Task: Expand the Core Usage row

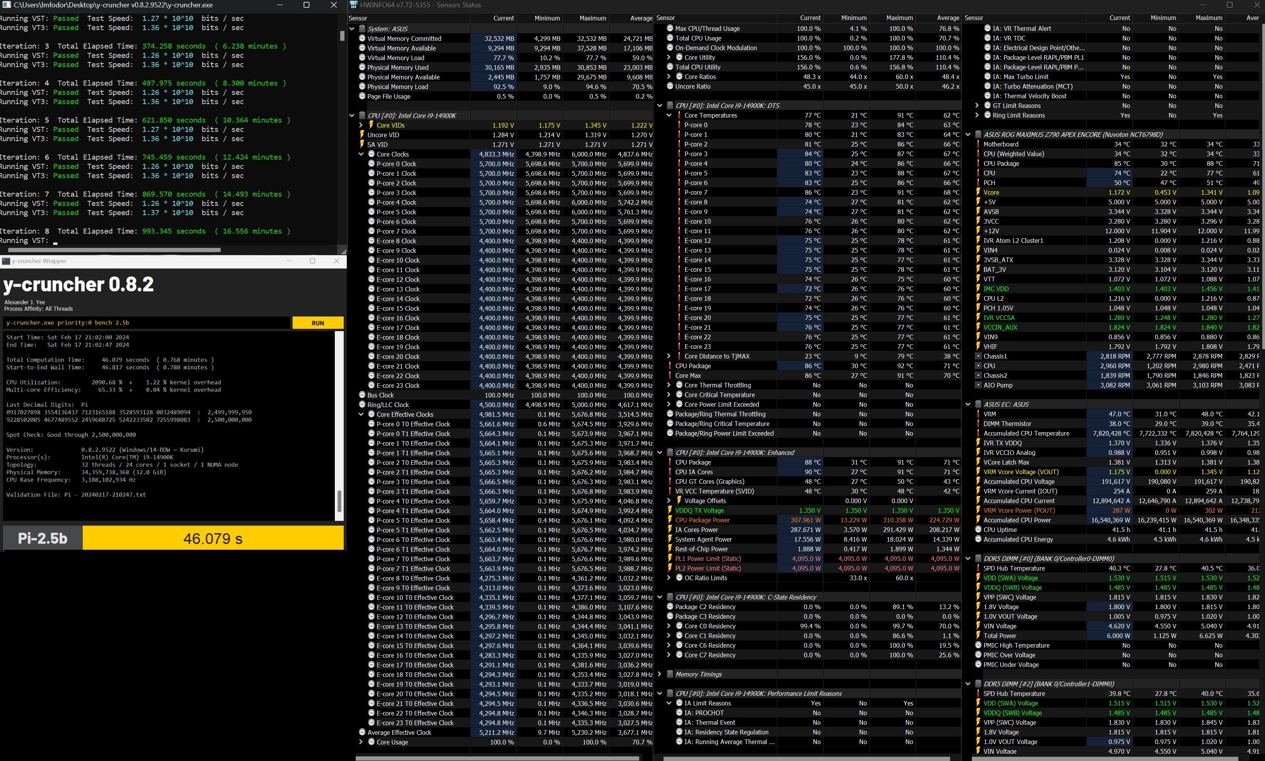Action: click(361, 742)
